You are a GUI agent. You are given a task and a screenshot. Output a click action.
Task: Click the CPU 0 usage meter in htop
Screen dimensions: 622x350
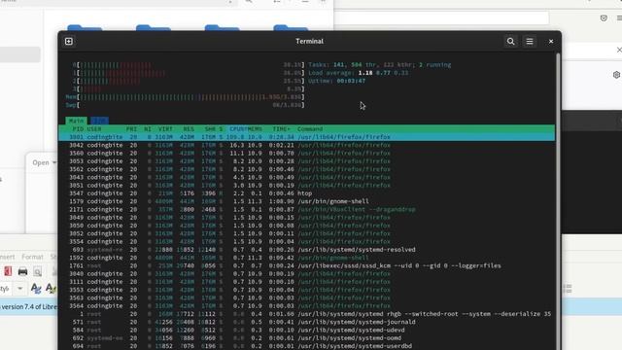point(189,65)
